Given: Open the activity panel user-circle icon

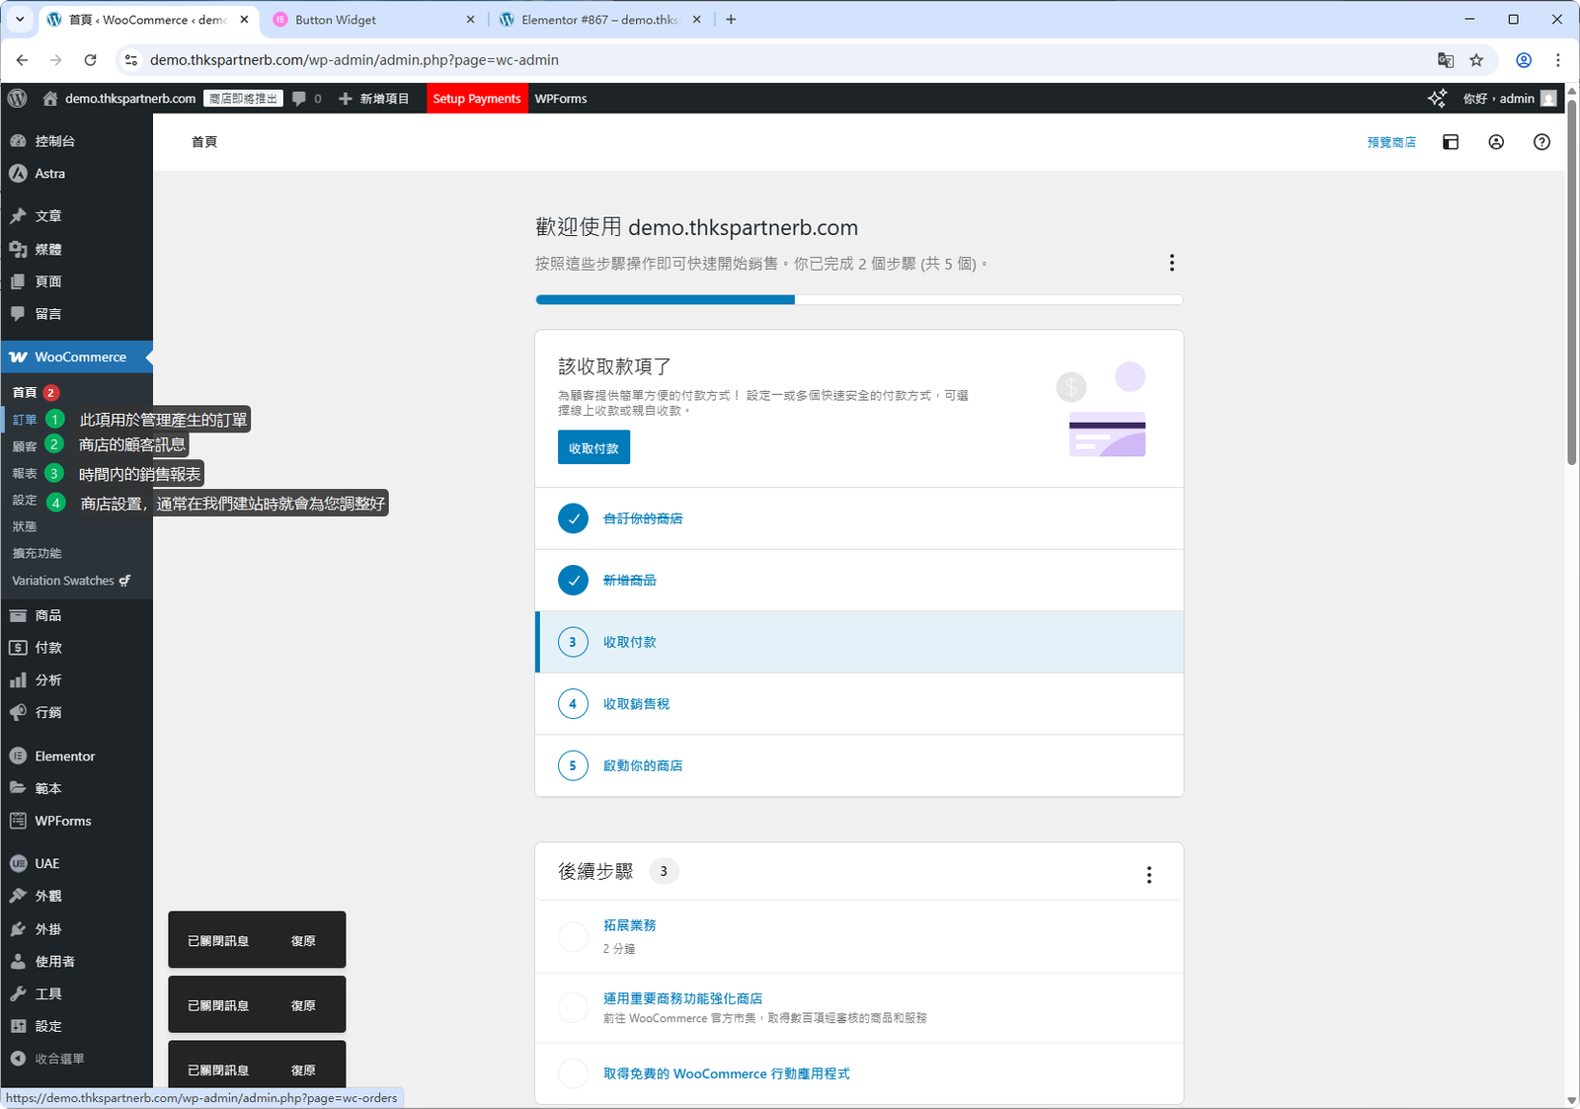Looking at the screenshot, I should click(1496, 142).
